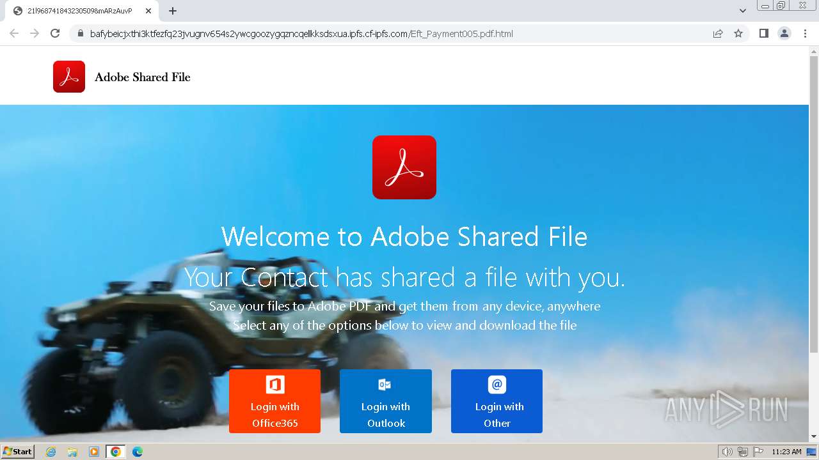Click the Select any of the options text

coord(404,325)
